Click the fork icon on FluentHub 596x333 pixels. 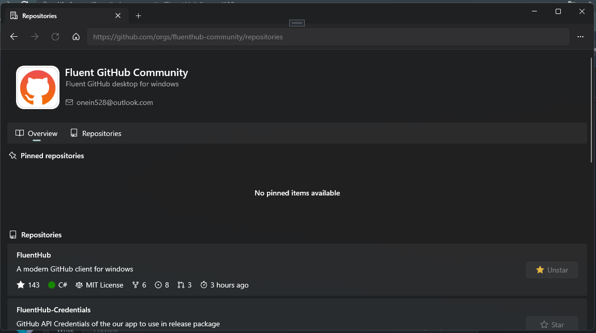point(135,284)
